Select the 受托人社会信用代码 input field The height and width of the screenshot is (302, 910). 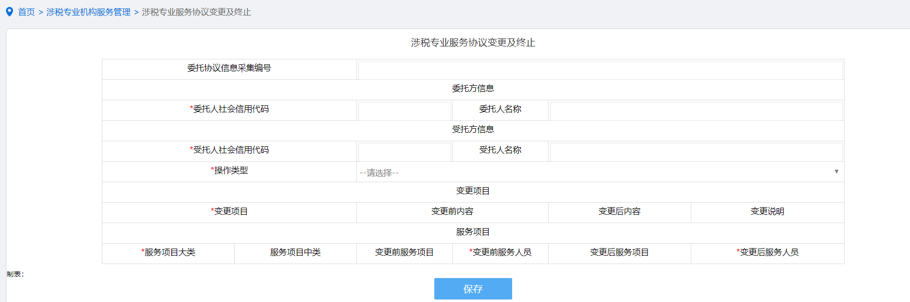tap(404, 152)
